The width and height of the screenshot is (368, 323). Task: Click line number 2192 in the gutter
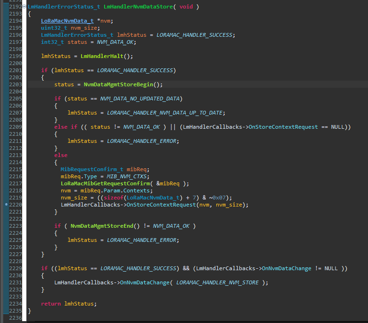16,7
